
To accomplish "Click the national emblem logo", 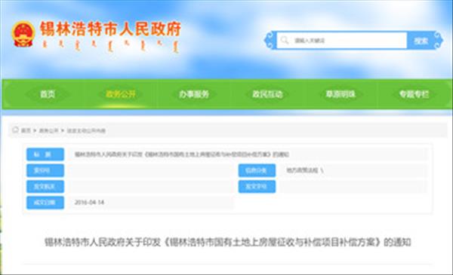I will point(23,34).
